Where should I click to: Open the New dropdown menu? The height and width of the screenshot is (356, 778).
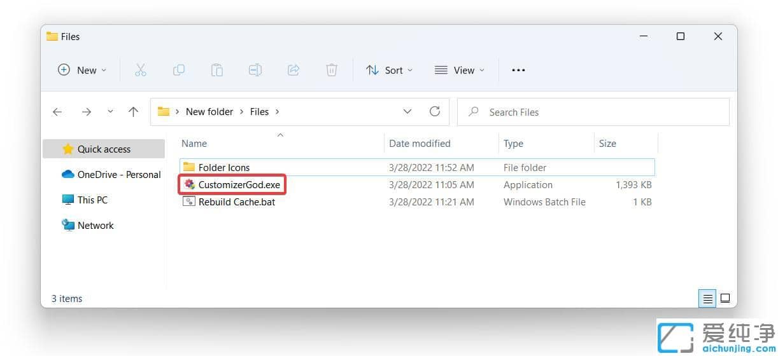pyautogui.click(x=82, y=70)
